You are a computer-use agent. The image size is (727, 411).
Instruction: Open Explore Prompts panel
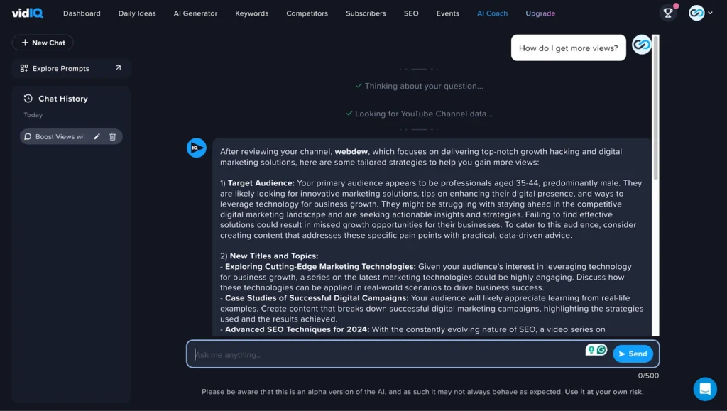(71, 68)
